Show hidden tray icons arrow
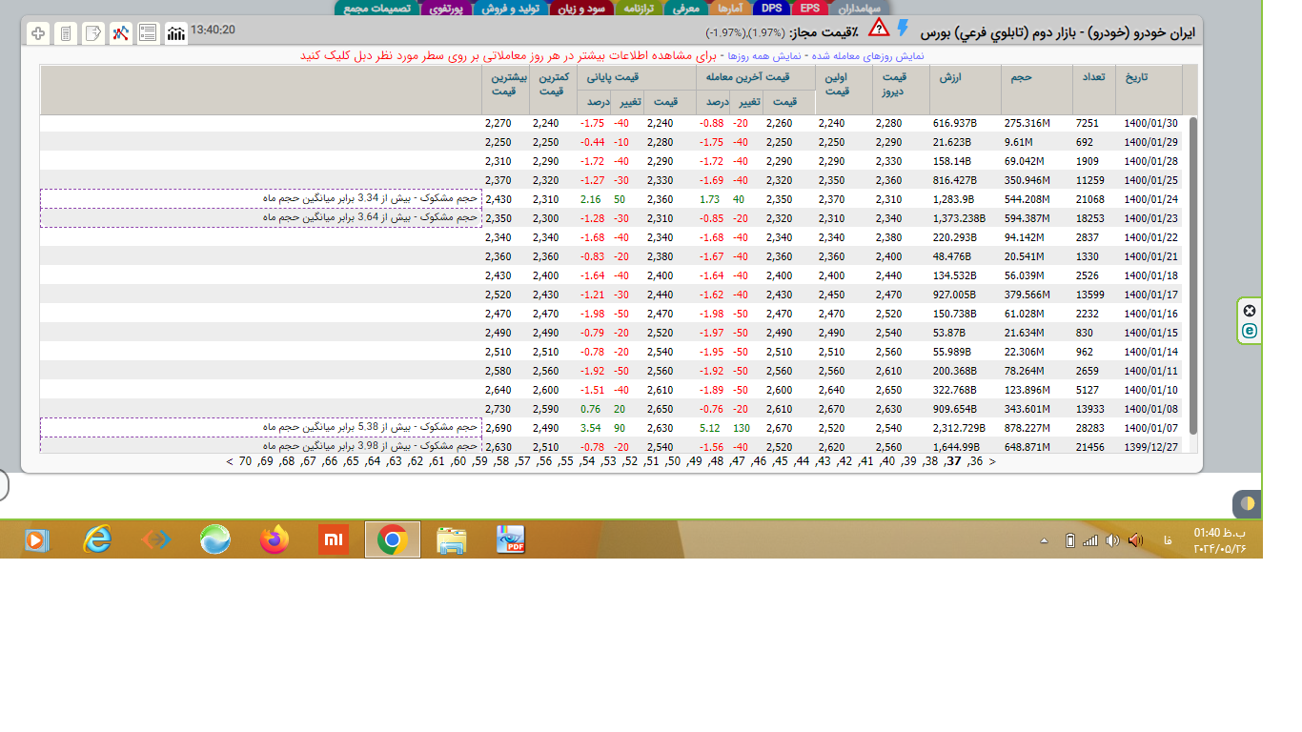1302x732 pixels. (1044, 540)
